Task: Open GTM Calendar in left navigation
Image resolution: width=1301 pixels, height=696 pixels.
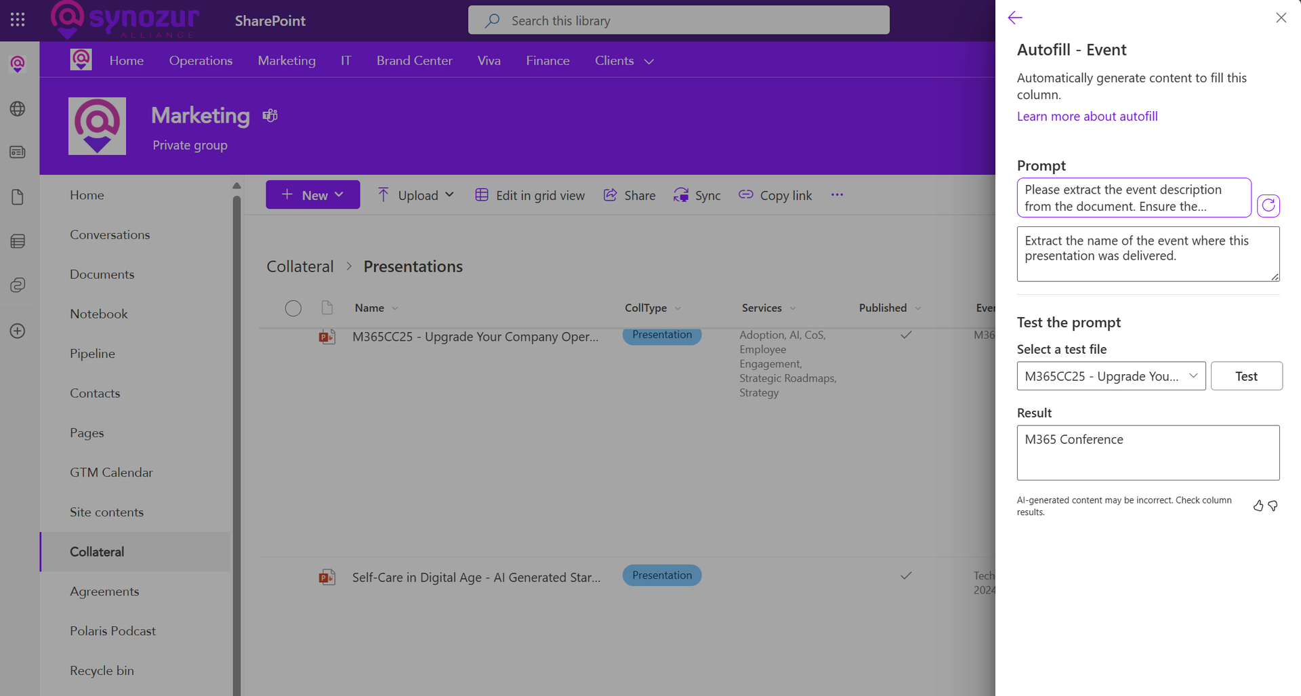Action: (x=111, y=472)
